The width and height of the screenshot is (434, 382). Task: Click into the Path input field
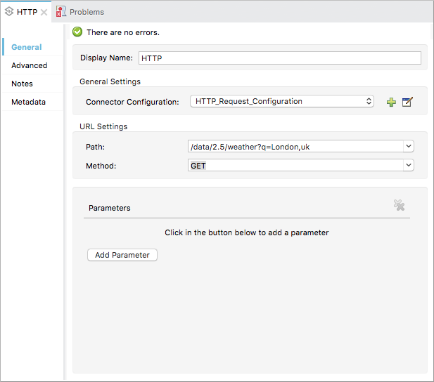[295, 146]
